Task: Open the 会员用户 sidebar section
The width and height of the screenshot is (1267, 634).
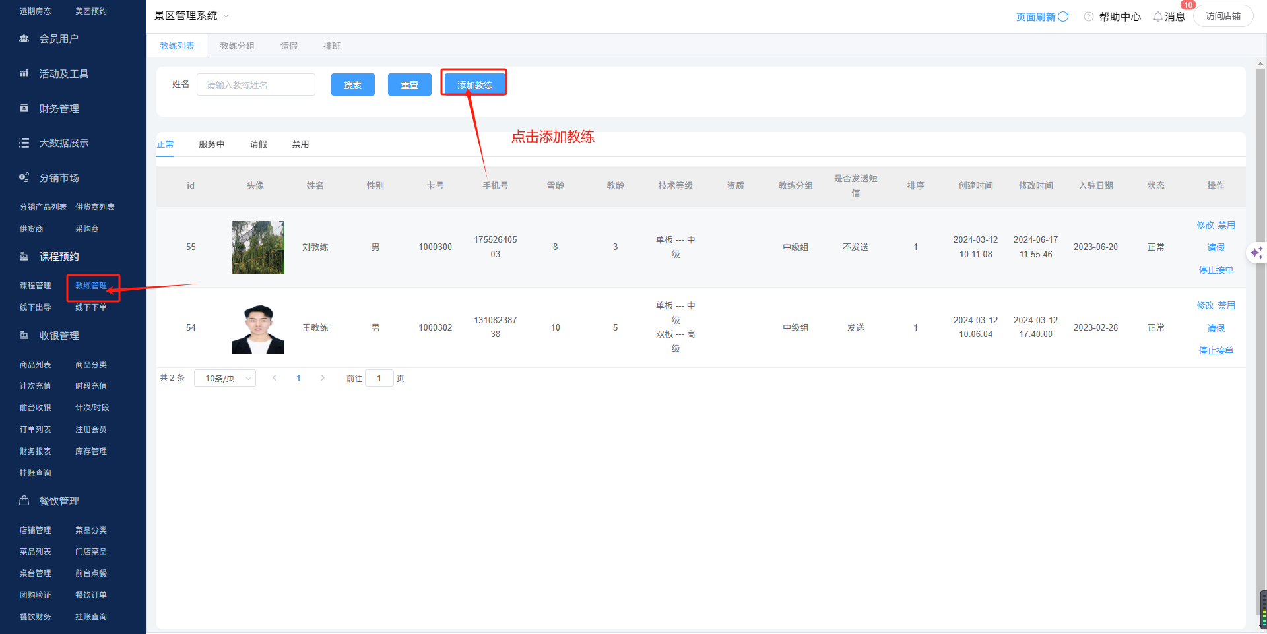Action: point(59,39)
